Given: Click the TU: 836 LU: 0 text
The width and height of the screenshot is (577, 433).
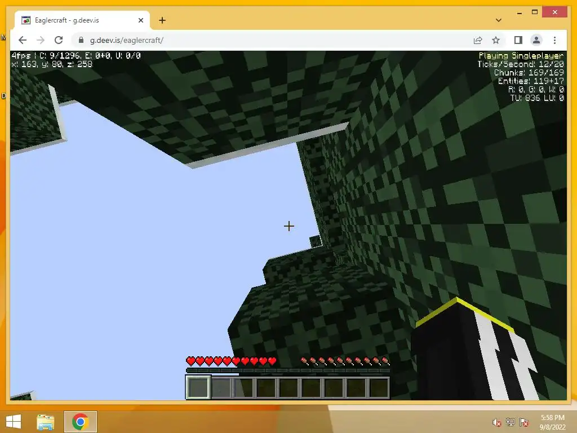Looking at the screenshot, I should click(x=537, y=98).
